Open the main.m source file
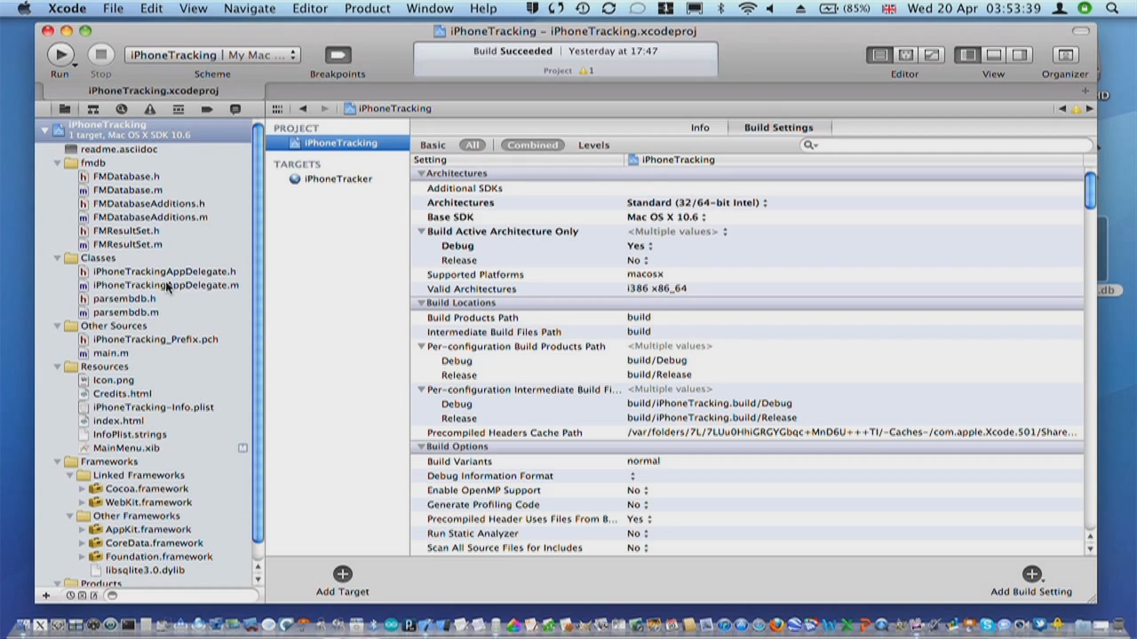This screenshot has width=1137, height=639. tap(110, 353)
